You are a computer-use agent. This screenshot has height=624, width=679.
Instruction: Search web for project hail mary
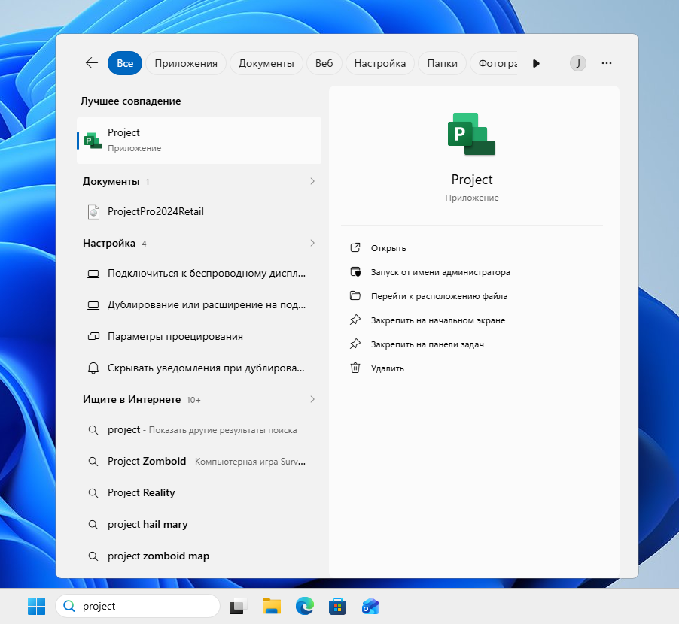pyautogui.click(x=199, y=525)
